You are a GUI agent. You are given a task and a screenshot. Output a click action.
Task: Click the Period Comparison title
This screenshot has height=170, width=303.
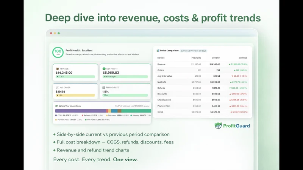pyautogui.click(x=169, y=51)
